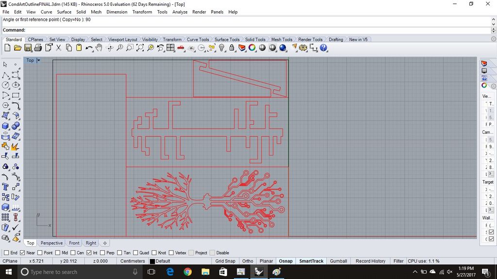This screenshot has width=497, height=279.
Task: Select the Text tool icon
Action: (x=5, y=187)
